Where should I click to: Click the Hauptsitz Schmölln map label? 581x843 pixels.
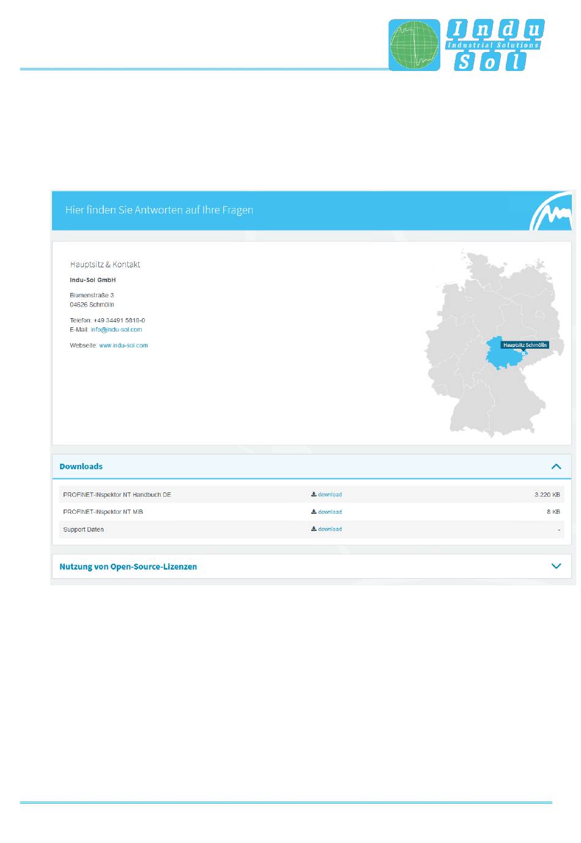[525, 345]
